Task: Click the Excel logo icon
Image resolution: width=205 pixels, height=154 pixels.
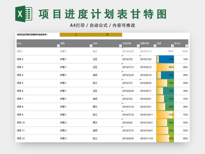Action: [24, 14]
